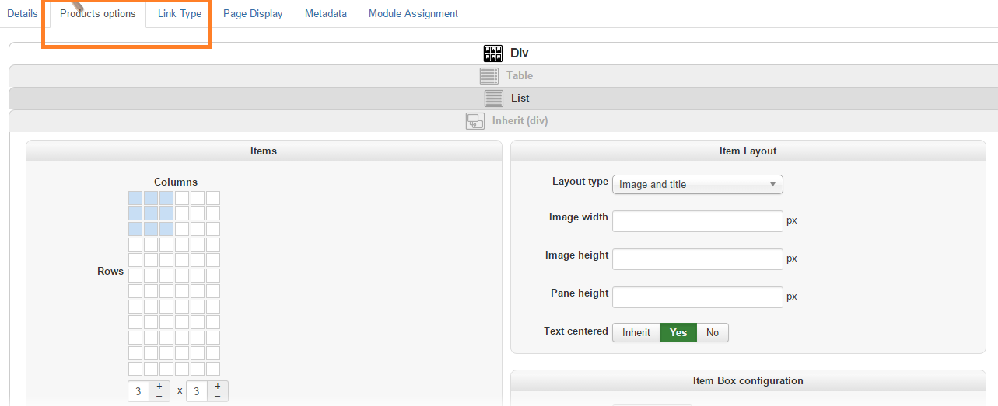Viewport: 998px width, 406px height.
Task: Open the Link Type tab
Action: click(180, 14)
